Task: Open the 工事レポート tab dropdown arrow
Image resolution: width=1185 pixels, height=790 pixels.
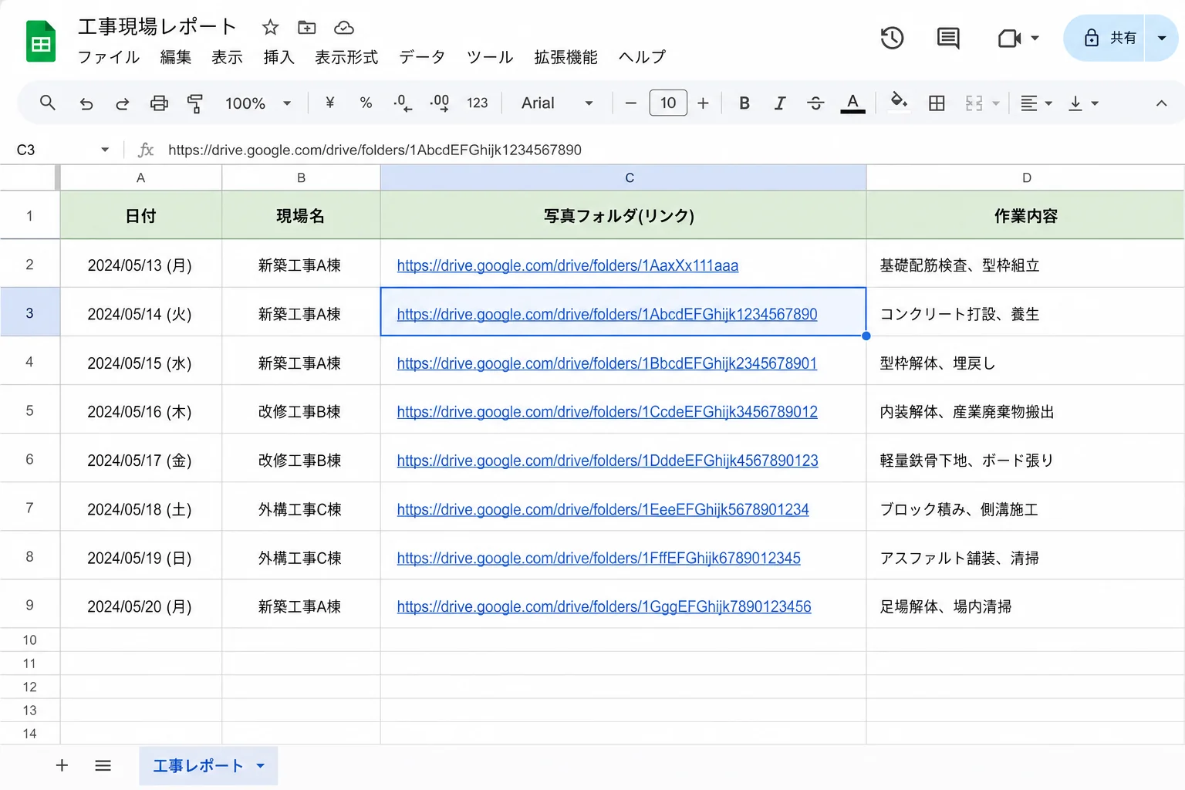Action: tap(261, 765)
